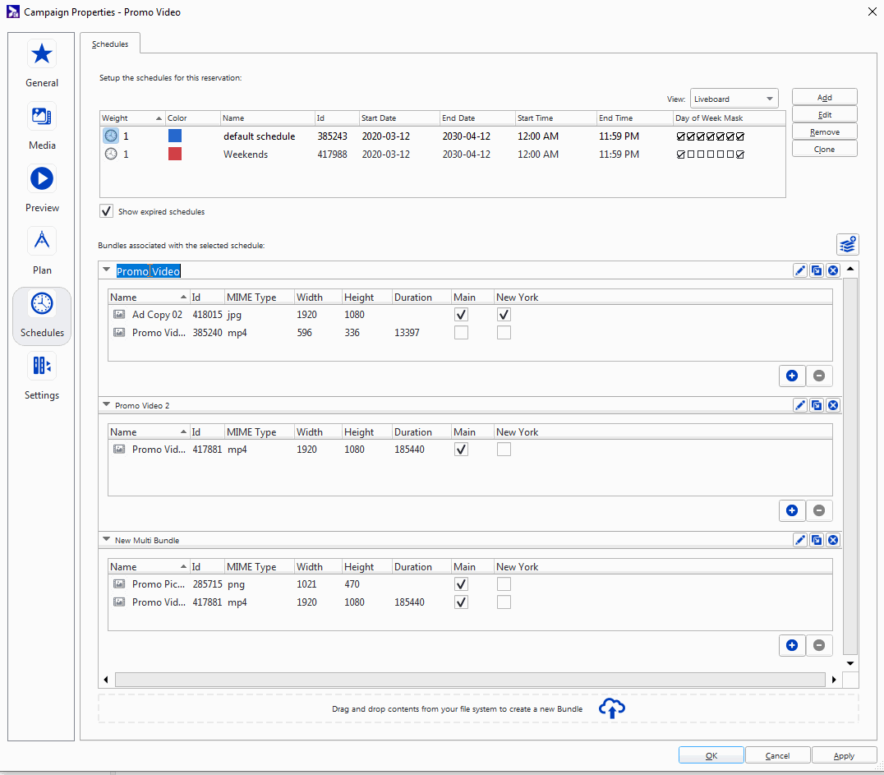Uncheck Show expired schedules

[107, 211]
